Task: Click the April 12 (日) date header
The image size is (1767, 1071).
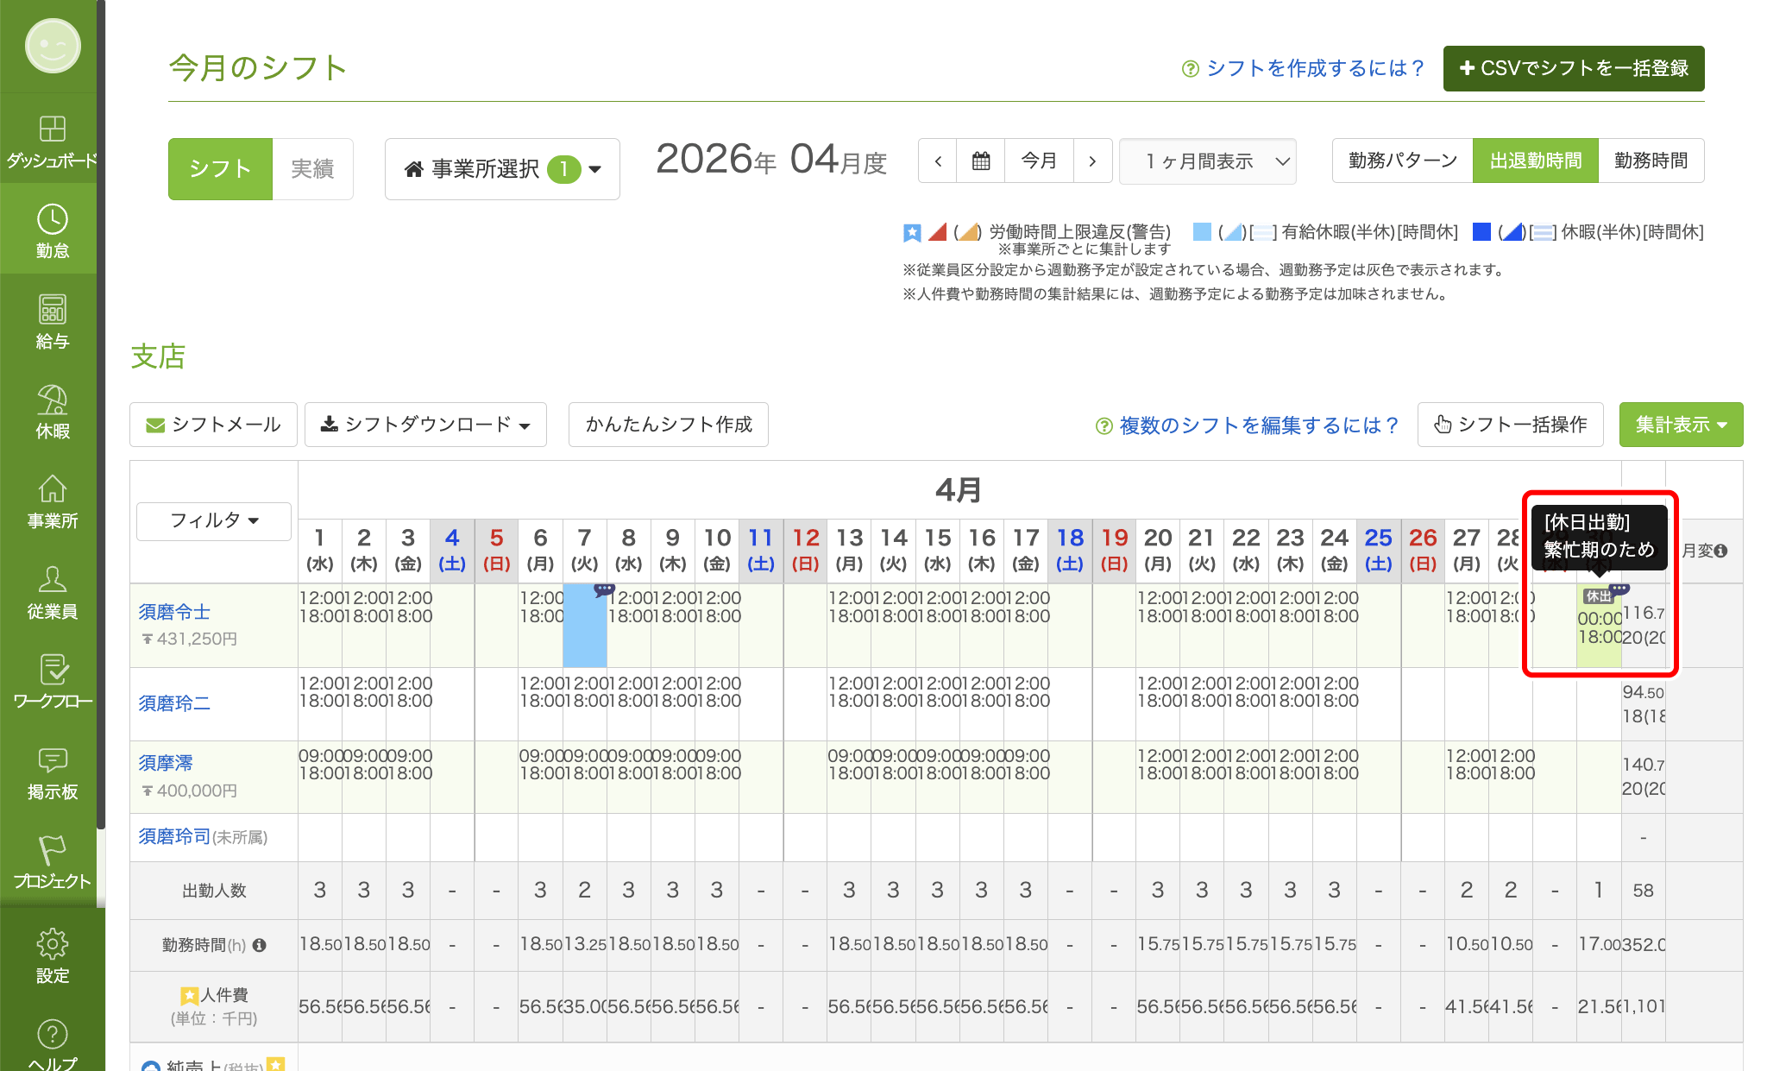Action: click(x=806, y=551)
